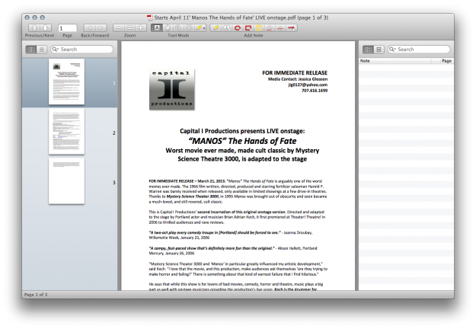Click the page number field showing 1

pyautogui.click(x=67, y=28)
